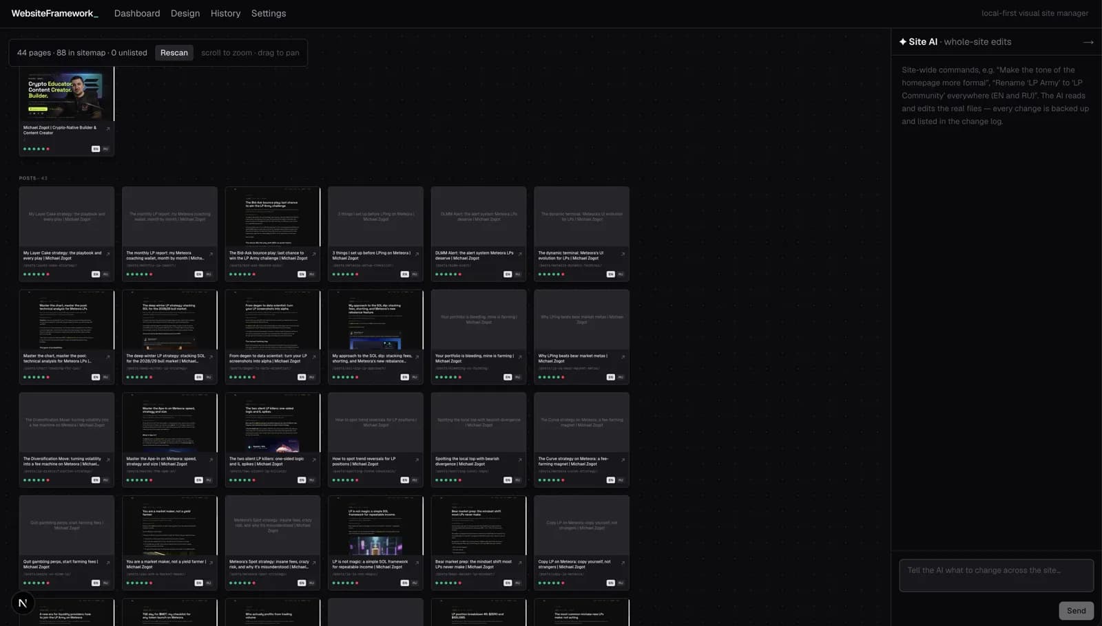Click Meteora's Spot strategy card title

(269, 564)
